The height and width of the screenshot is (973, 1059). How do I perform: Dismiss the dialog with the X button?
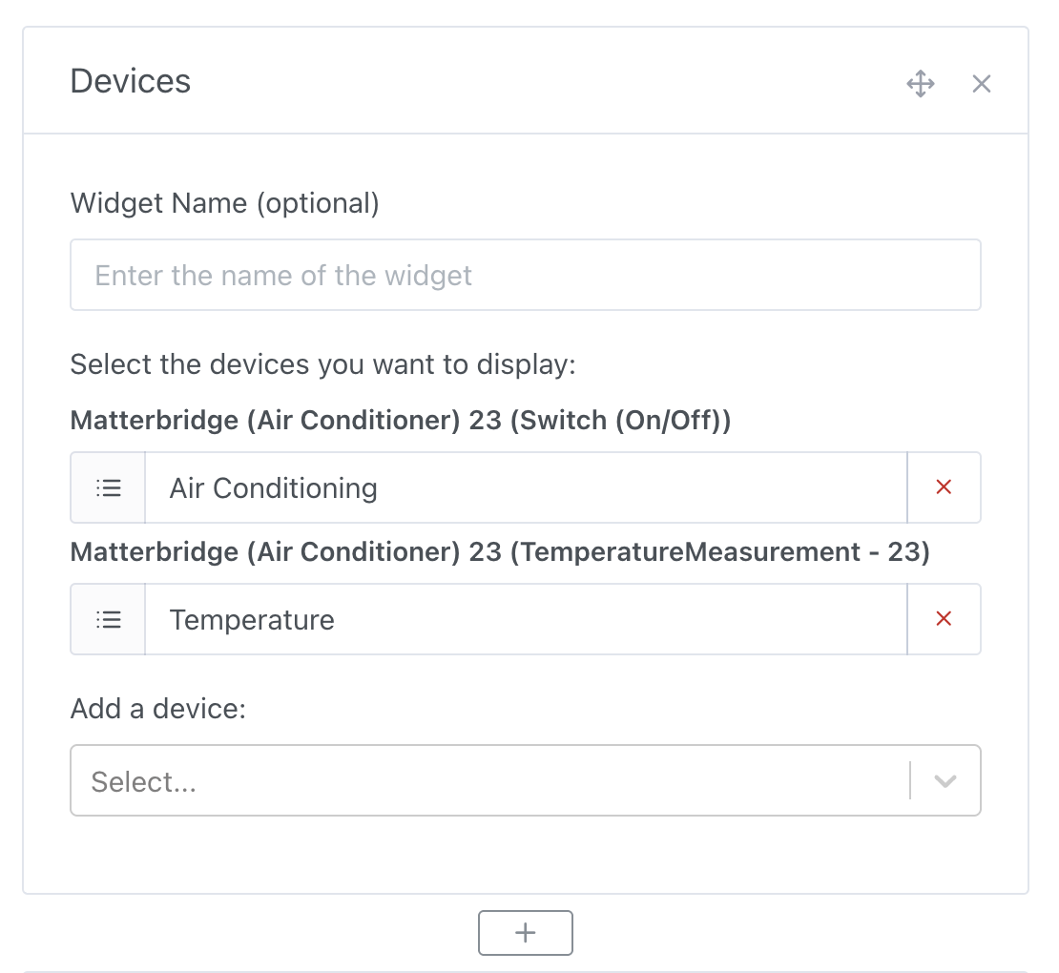click(981, 83)
